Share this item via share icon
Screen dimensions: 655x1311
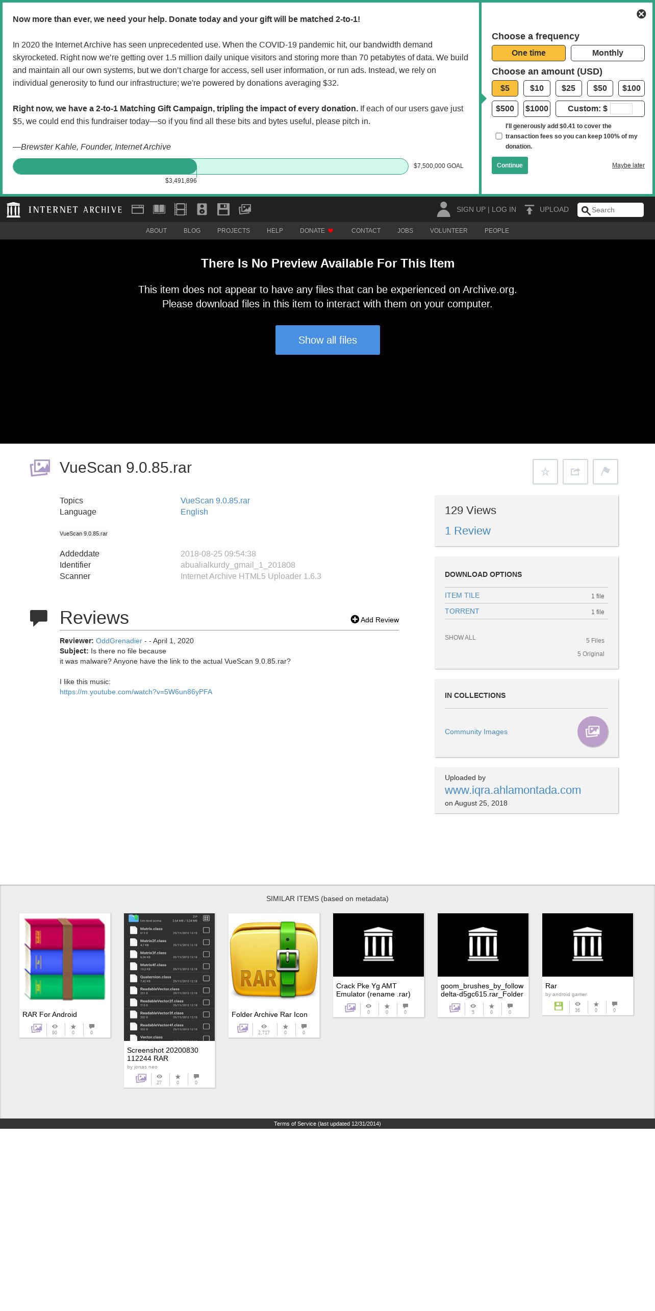pyautogui.click(x=575, y=472)
